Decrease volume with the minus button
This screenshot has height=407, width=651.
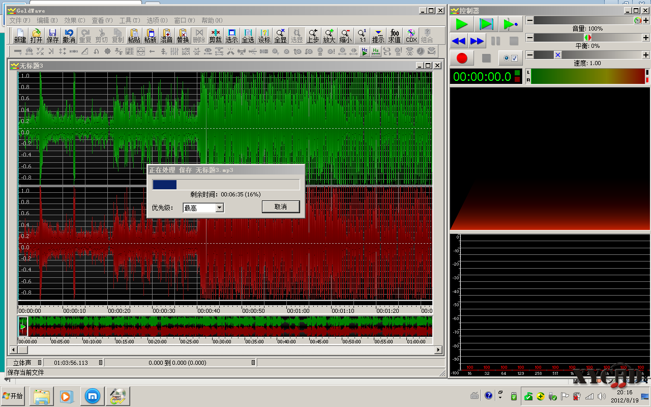coord(530,20)
